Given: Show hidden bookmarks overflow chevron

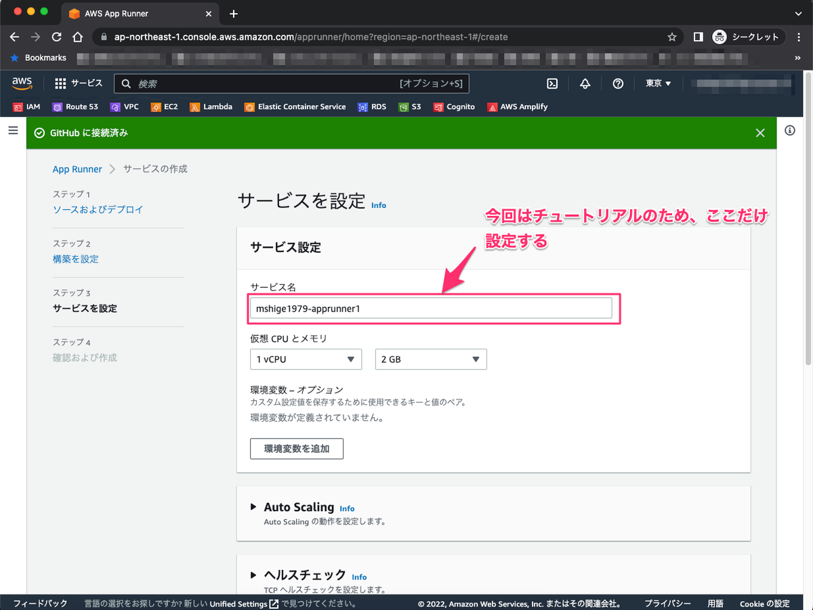Looking at the screenshot, I should tap(797, 58).
